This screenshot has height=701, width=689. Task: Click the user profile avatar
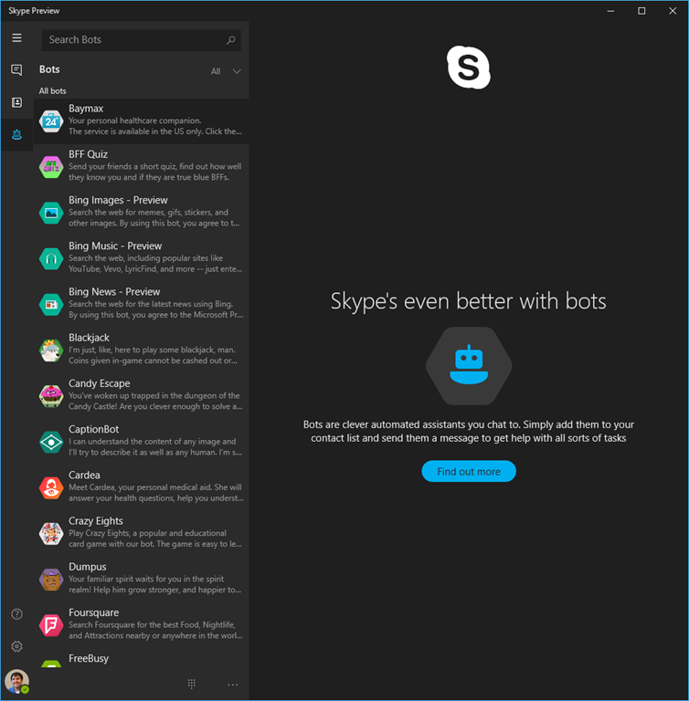click(x=16, y=681)
